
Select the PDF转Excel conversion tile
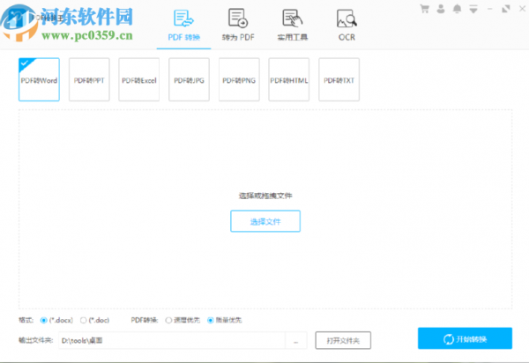pos(139,79)
